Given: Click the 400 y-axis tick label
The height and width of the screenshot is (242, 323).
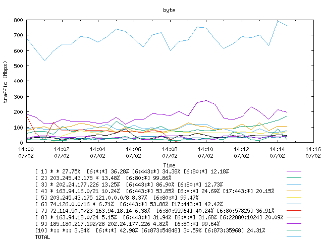Looking at the screenshot, I should coord(18,81).
